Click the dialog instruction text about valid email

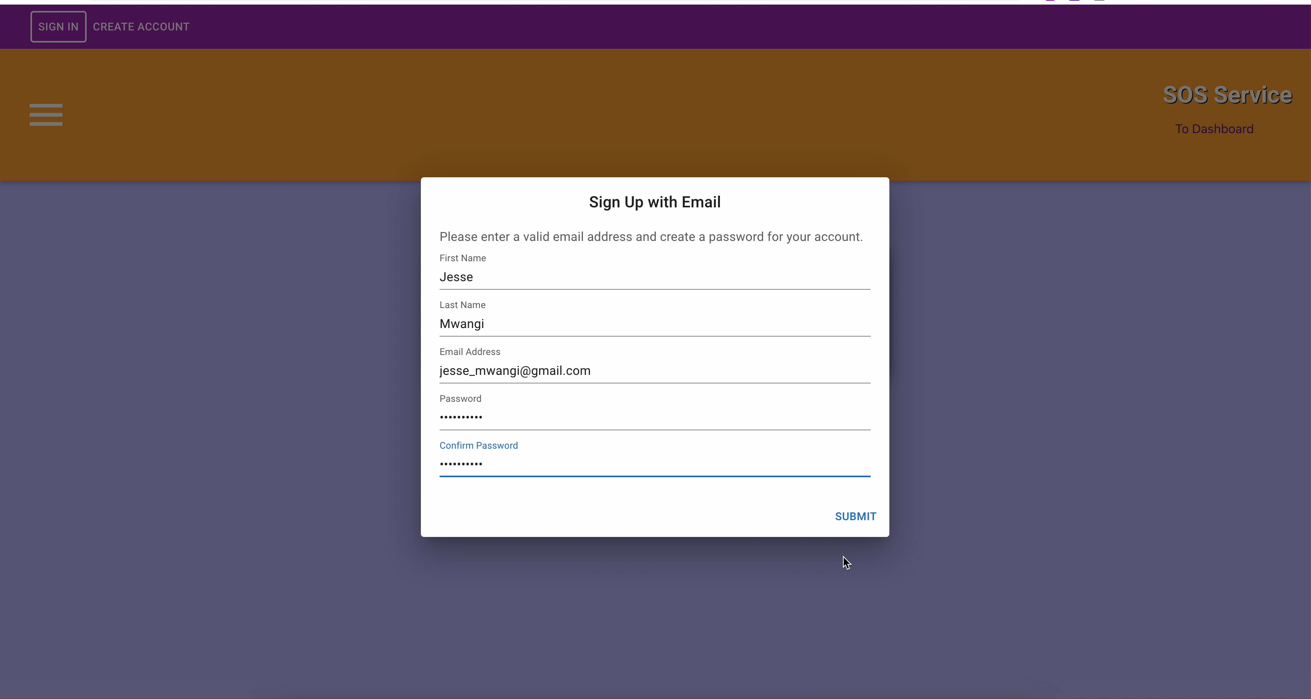point(650,237)
